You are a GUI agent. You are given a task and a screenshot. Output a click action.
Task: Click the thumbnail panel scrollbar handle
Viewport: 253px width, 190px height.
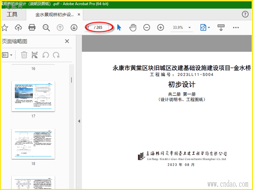[71, 80]
